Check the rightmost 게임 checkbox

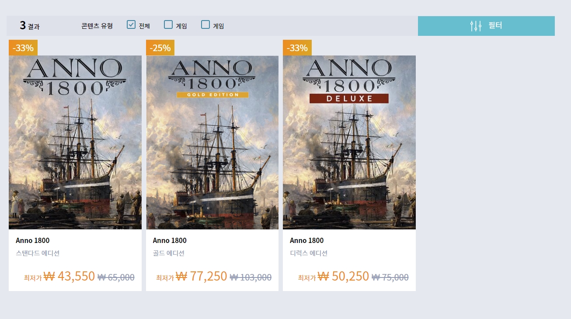[205, 24]
